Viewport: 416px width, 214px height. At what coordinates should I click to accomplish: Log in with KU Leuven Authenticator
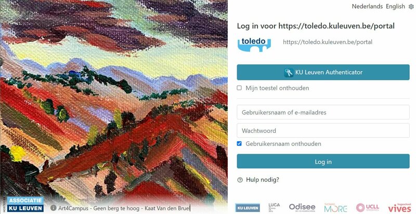pos(323,72)
